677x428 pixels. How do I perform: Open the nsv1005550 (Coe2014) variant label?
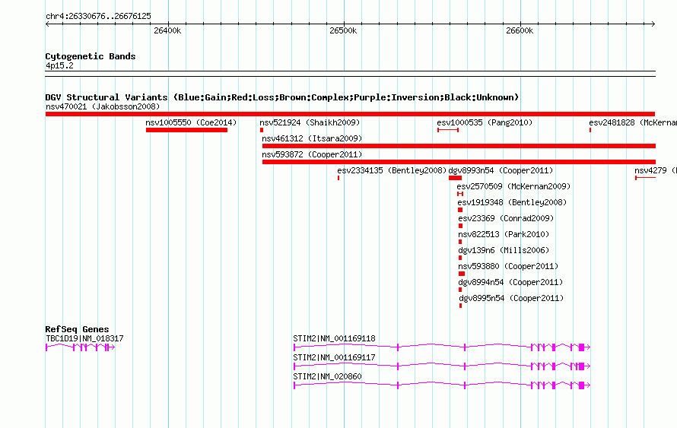click(x=191, y=122)
